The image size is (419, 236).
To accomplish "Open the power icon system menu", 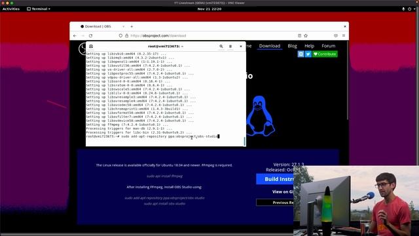I will [409, 9].
